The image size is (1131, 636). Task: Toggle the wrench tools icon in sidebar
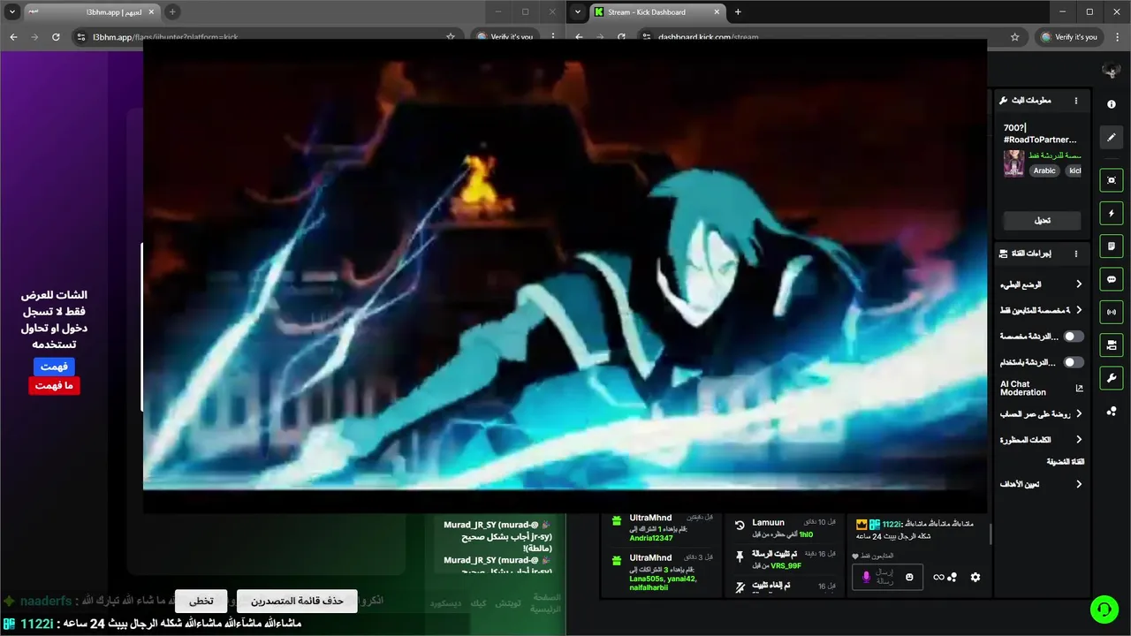click(x=1112, y=378)
